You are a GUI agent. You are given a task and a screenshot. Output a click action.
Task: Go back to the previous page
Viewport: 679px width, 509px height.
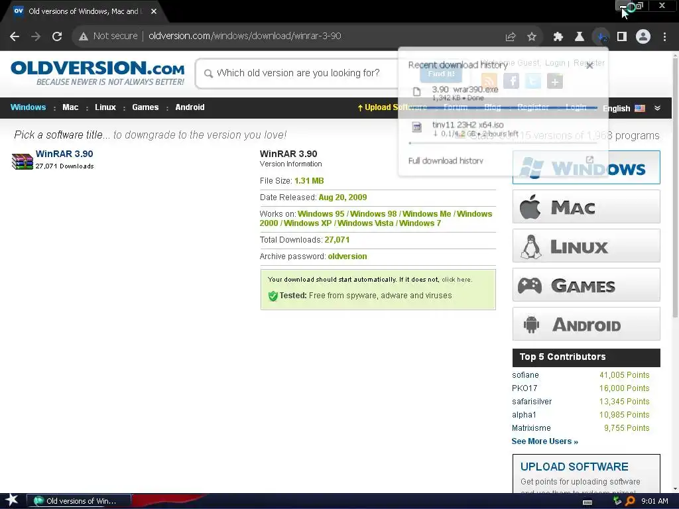point(15,36)
